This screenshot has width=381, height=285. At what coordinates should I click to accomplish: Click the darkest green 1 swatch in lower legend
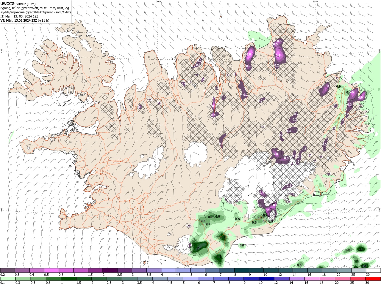click(69, 279)
